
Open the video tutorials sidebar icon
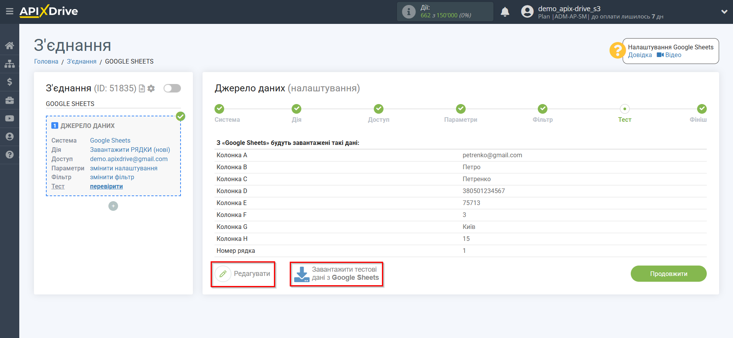point(10,118)
